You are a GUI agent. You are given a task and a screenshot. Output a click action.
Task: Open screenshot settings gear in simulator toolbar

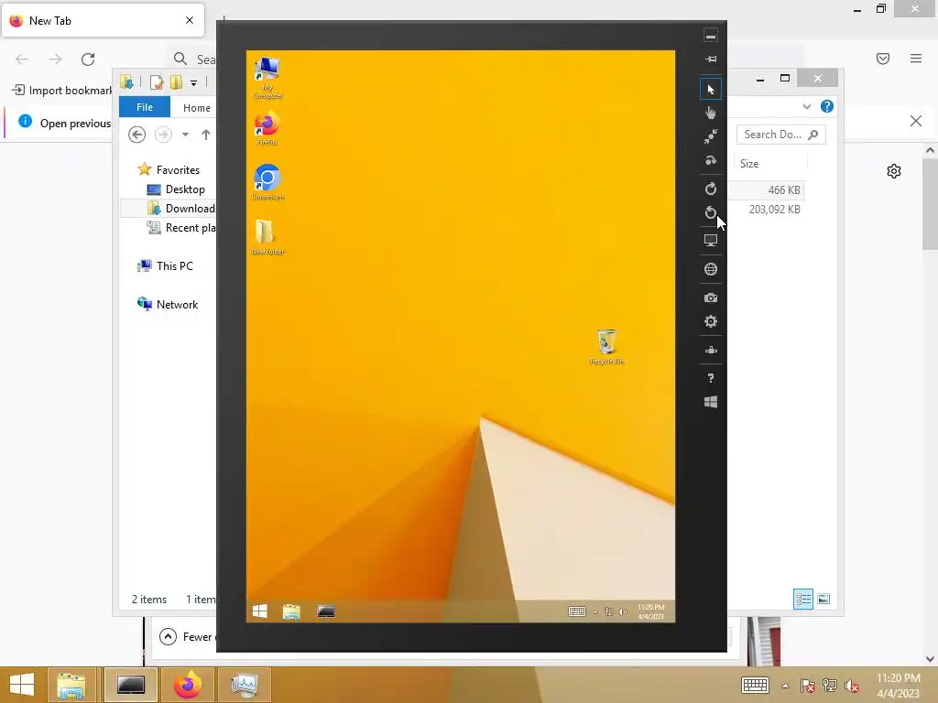(x=710, y=321)
